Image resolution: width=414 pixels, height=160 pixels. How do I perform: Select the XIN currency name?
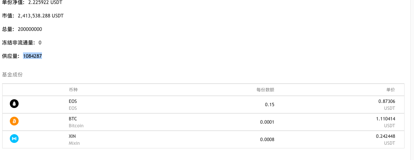73,136
